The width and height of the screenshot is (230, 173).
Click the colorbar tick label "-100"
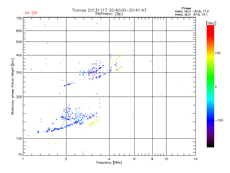point(219,120)
